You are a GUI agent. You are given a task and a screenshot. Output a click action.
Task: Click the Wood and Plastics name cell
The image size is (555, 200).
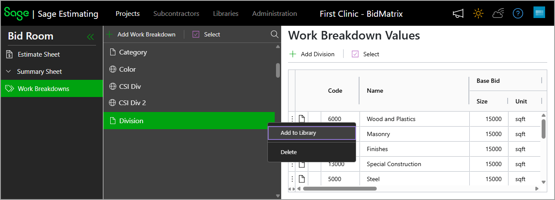point(414,119)
